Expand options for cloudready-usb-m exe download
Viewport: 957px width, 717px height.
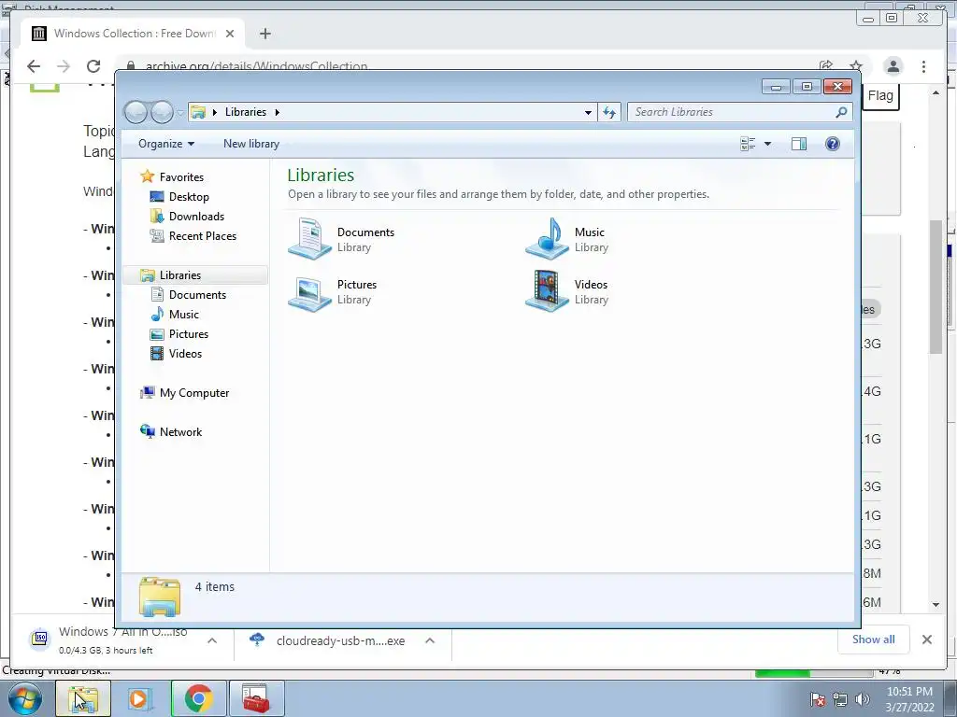[x=430, y=640]
